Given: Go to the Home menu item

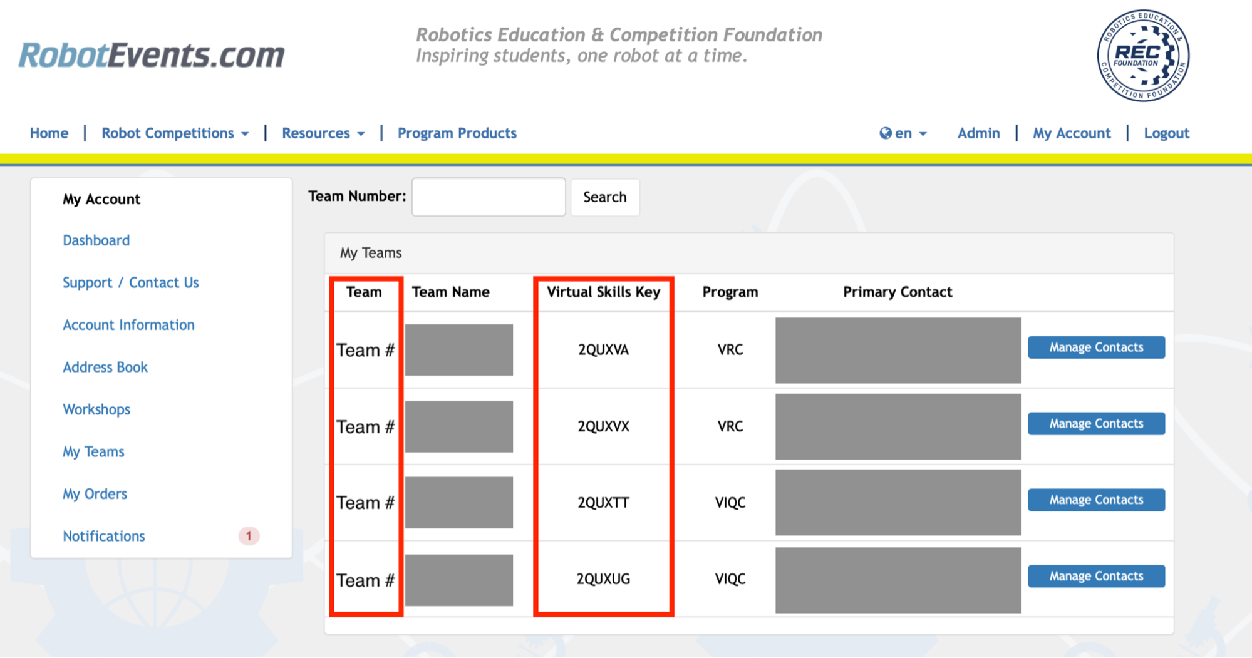Looking at the screenshot, I should click(x=49, y=133).
